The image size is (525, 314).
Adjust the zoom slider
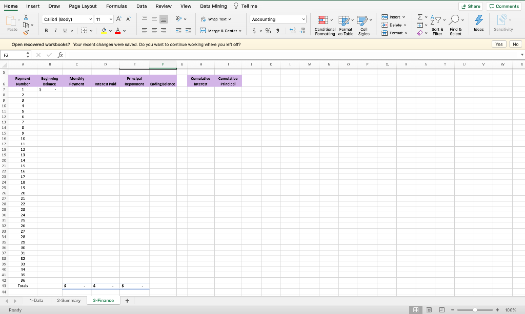click(x=474, y=310)
